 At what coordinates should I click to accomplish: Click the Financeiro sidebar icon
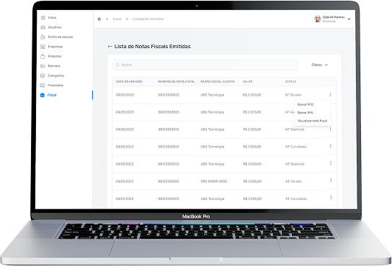(43, 86)
